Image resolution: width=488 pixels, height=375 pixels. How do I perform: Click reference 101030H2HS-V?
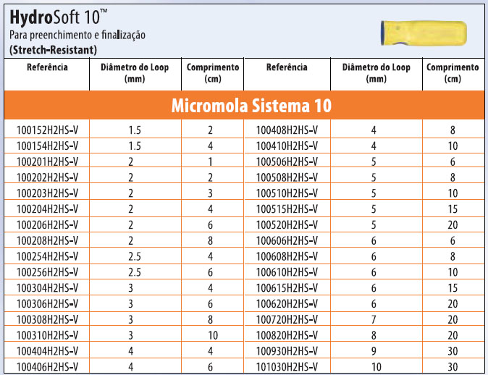point(287,367)
